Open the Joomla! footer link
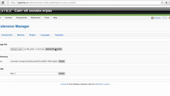The height and width of the screenshot is (96, 170). point(63,84)
